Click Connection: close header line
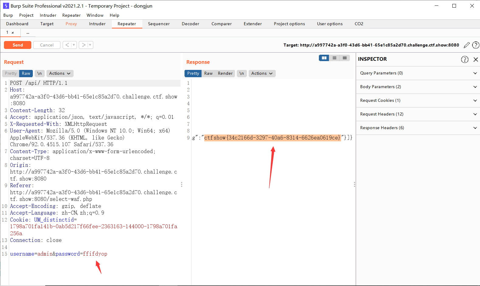This screenshot has height=286, width=480. click(x=36, y=240)
